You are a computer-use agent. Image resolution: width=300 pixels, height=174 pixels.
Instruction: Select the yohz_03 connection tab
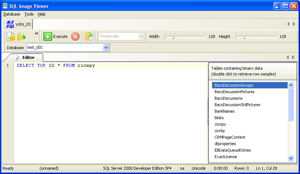pyautogui.click(x=17, y=24)
